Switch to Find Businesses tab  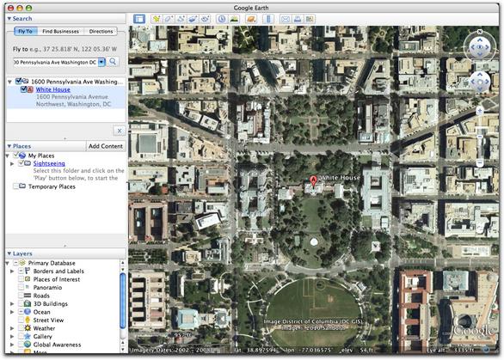(60, 31)
